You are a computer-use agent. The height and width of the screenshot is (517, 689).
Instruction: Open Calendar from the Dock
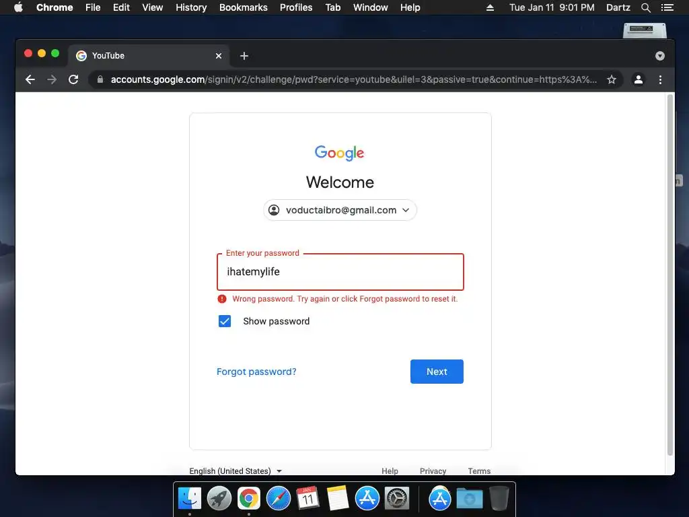point(307,498)
